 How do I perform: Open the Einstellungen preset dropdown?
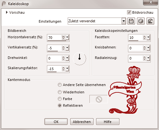click(124, 21)
